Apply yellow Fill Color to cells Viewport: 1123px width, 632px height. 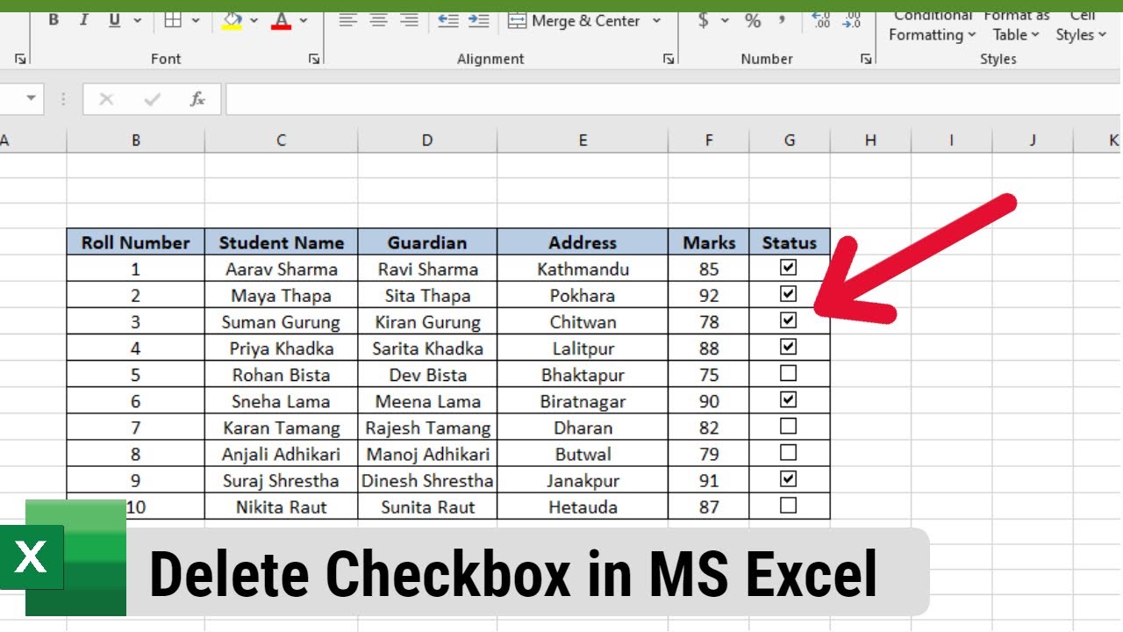(x=232, y=19)
